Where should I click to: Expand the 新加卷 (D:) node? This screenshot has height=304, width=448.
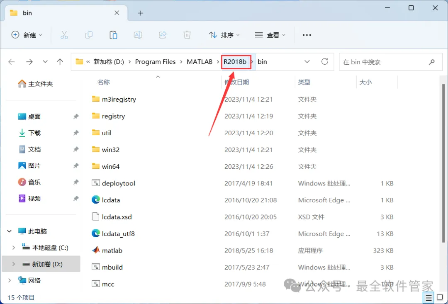click(13, 264)
